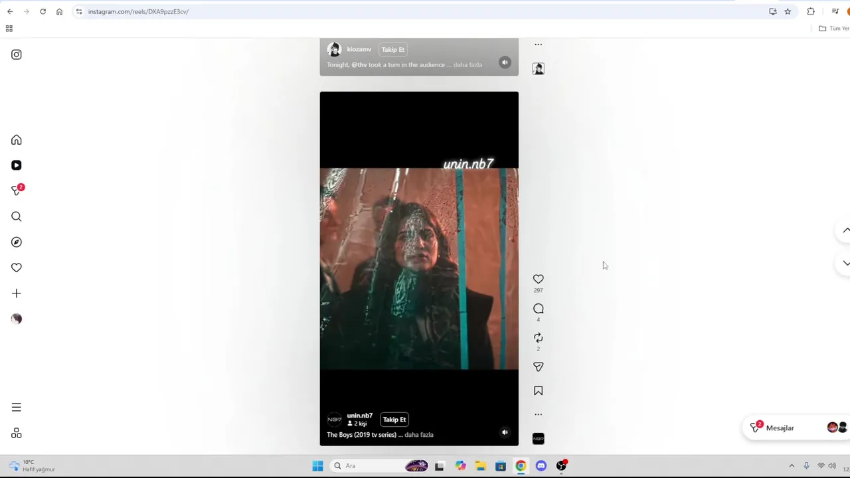This screenshot has width=850, height=478.
Task: Open Mesajlar floating messages panel
Action: click(x=797, y=428)
